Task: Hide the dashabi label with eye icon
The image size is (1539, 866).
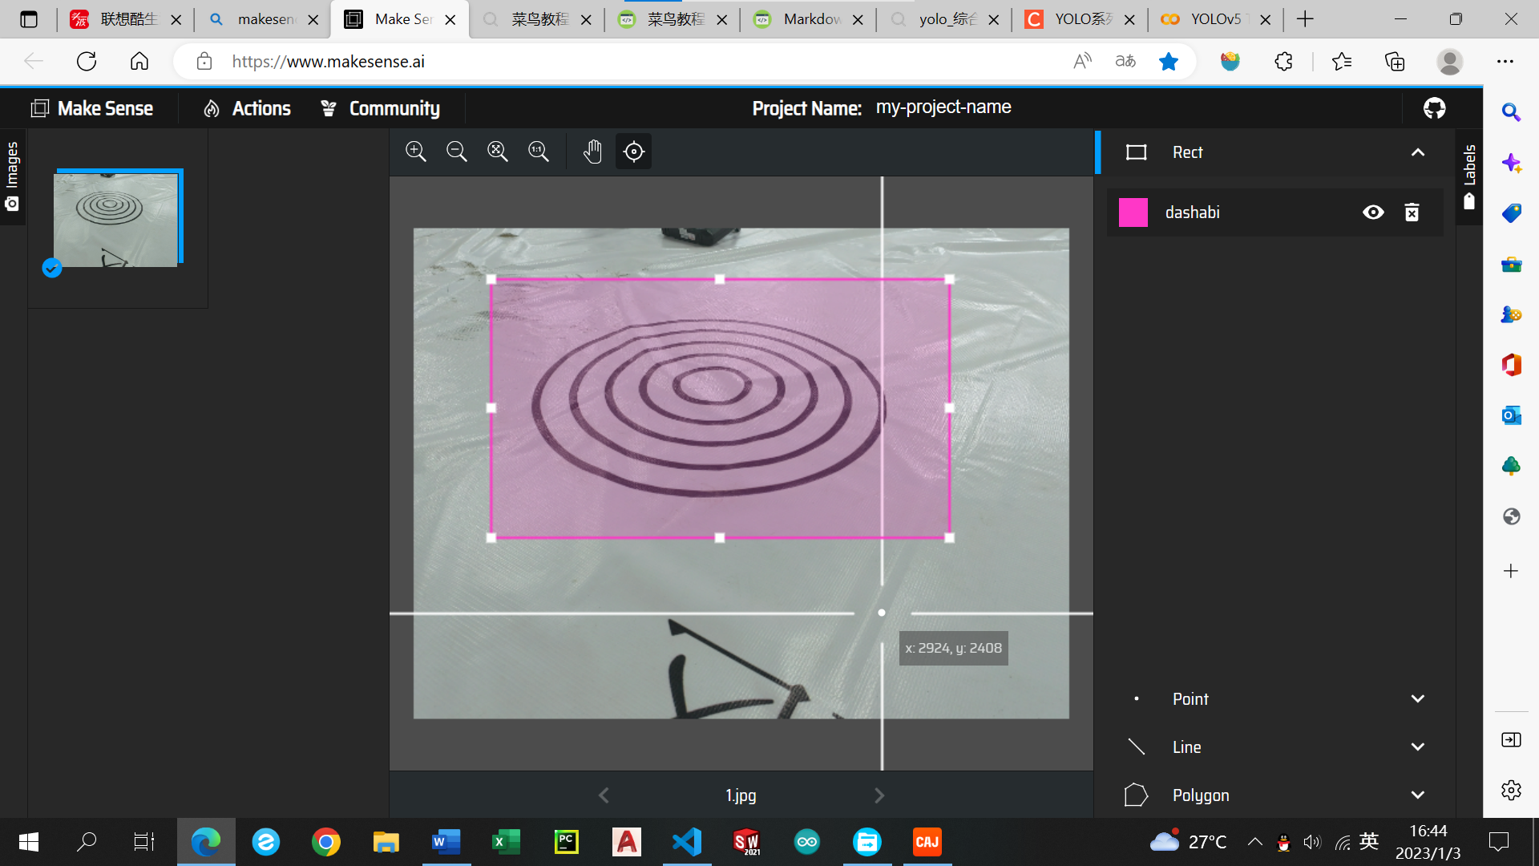Action: click(x=1372, y=212)
